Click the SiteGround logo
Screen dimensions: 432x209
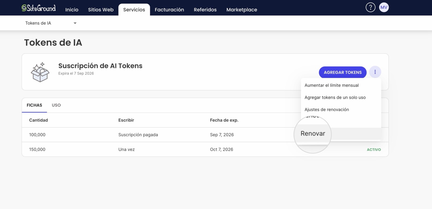click(x=39, y=8)
